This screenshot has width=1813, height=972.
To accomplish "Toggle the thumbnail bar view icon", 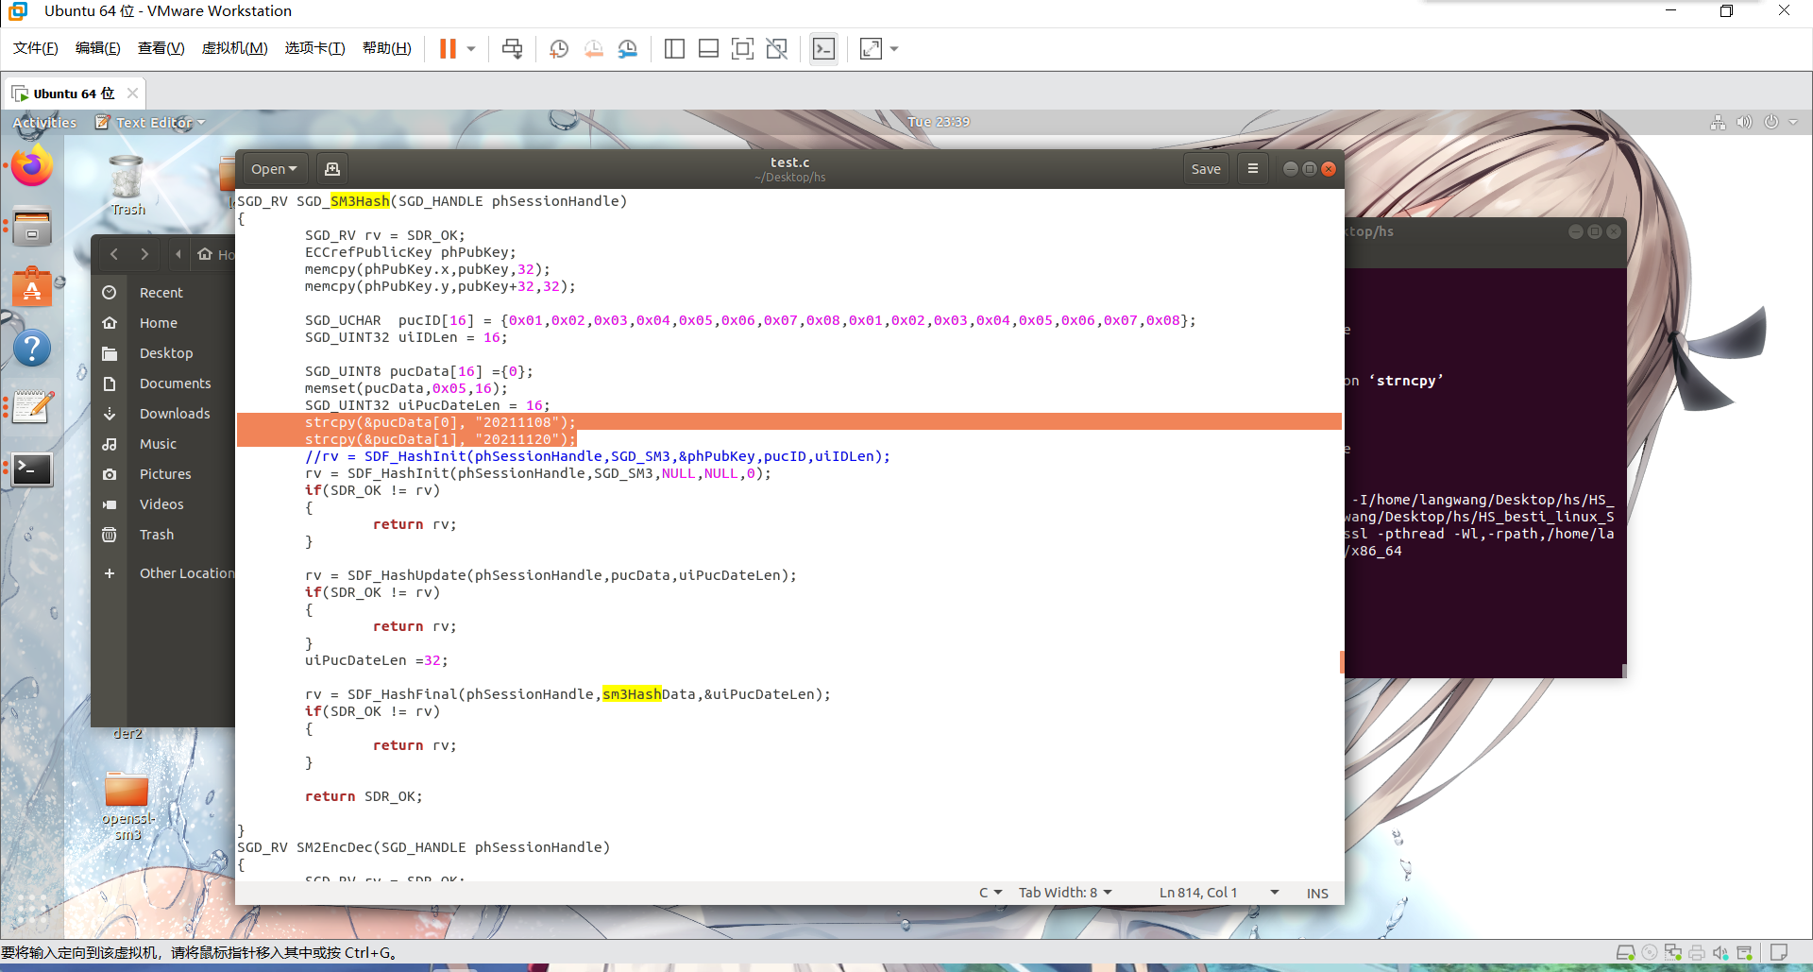I will point(708,48).
